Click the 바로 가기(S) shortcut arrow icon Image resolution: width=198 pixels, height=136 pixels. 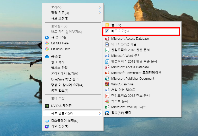click(x=107, y=31)
